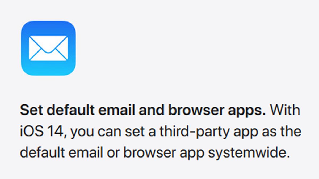
Task: Open the blue Mail app icon
Action: point(48,48)
